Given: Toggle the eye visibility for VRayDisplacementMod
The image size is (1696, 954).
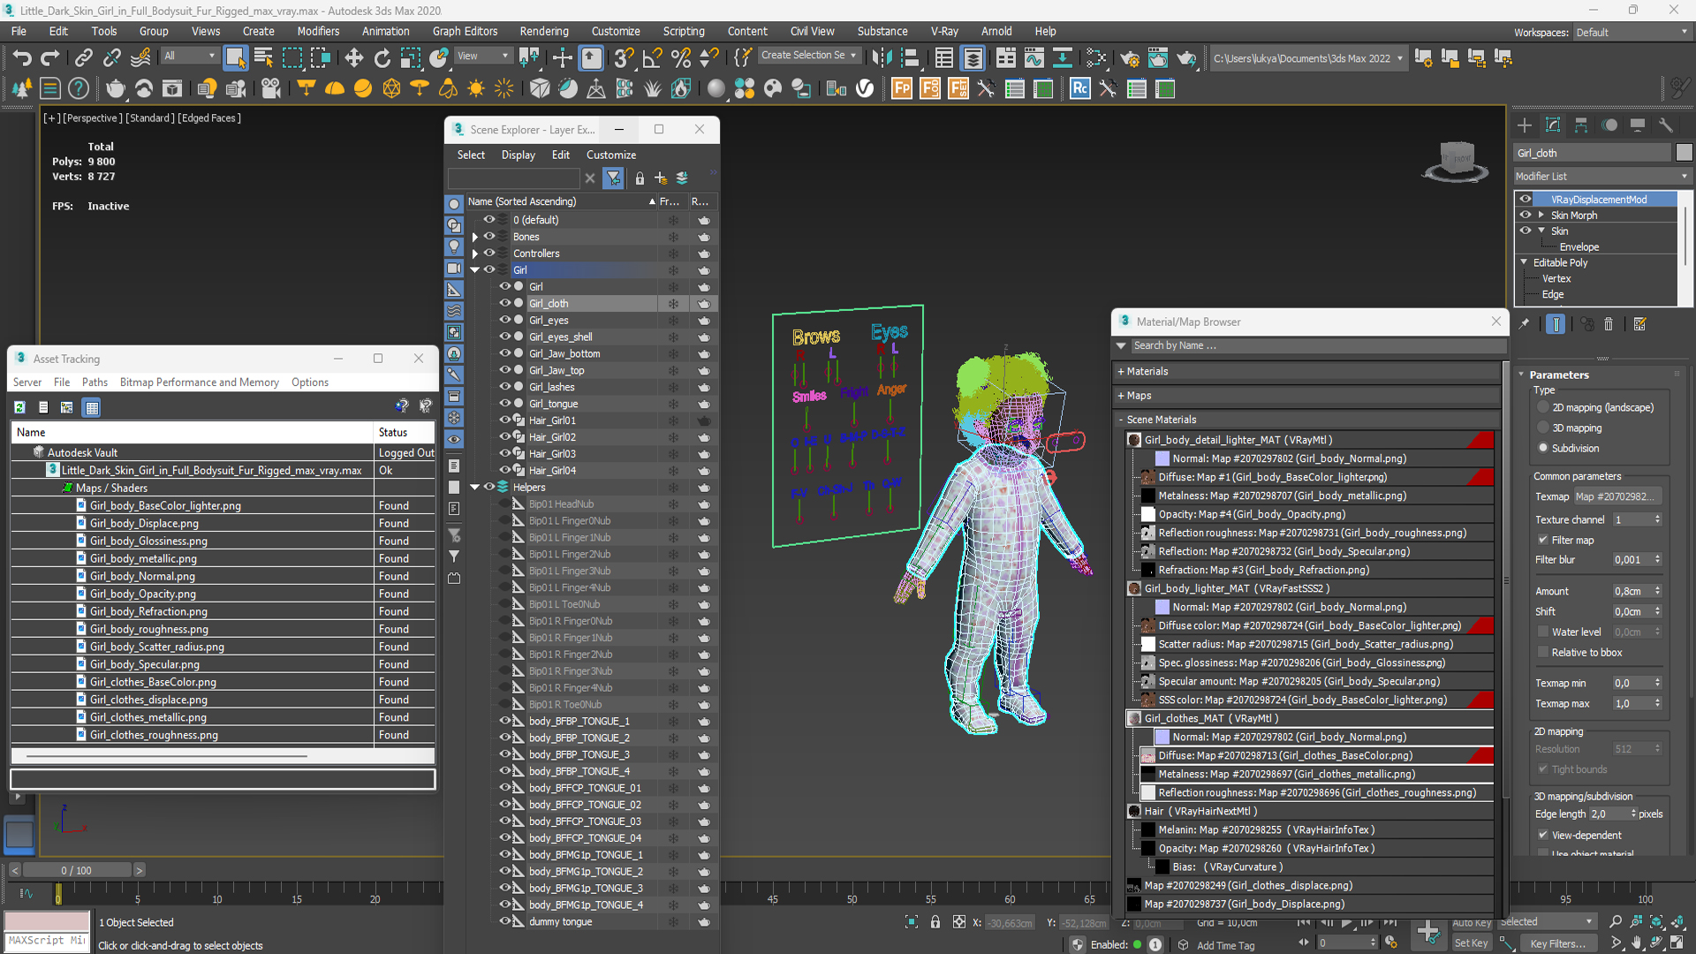Looking at the screenshot, I should click(1526, 200).
